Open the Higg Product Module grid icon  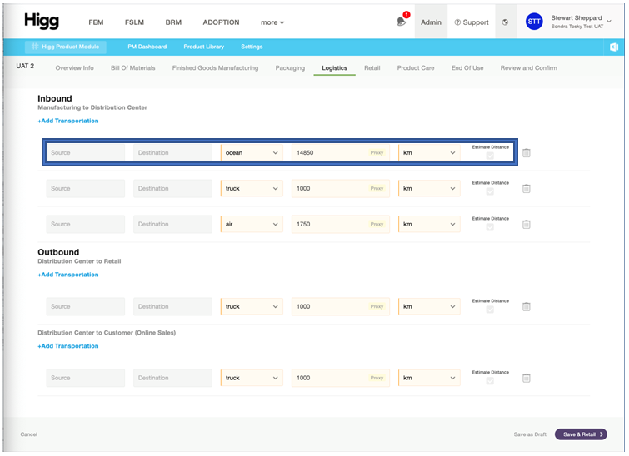[35, 47]
